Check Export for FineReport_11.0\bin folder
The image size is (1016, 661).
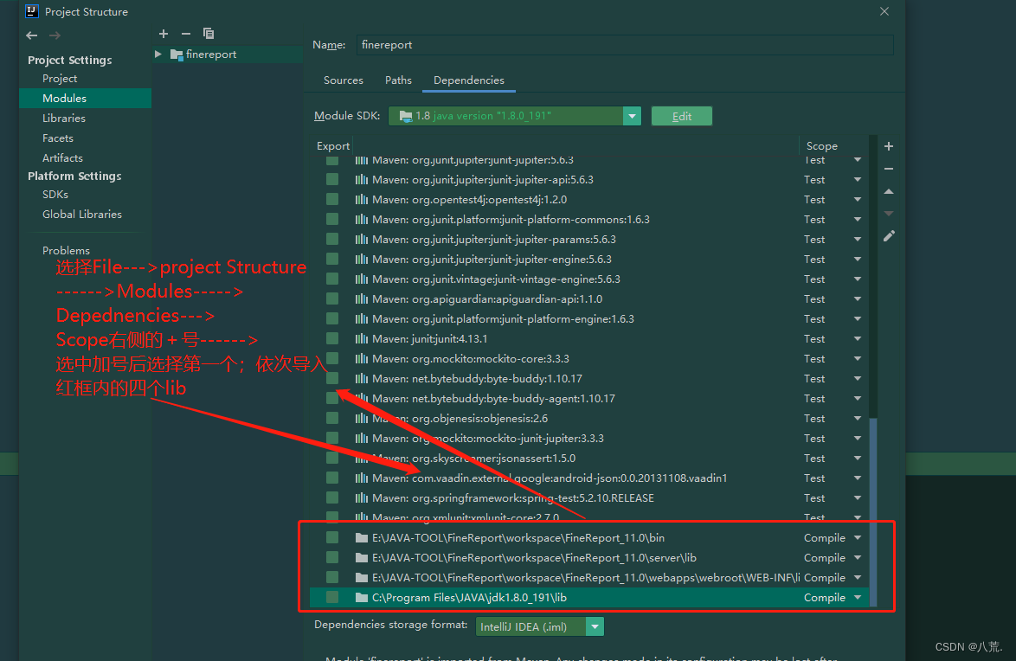coord(332,538)
